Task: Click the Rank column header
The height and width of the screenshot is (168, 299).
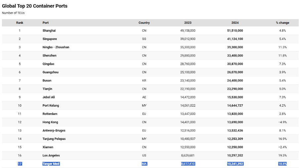Action: [x=20, y=23]
